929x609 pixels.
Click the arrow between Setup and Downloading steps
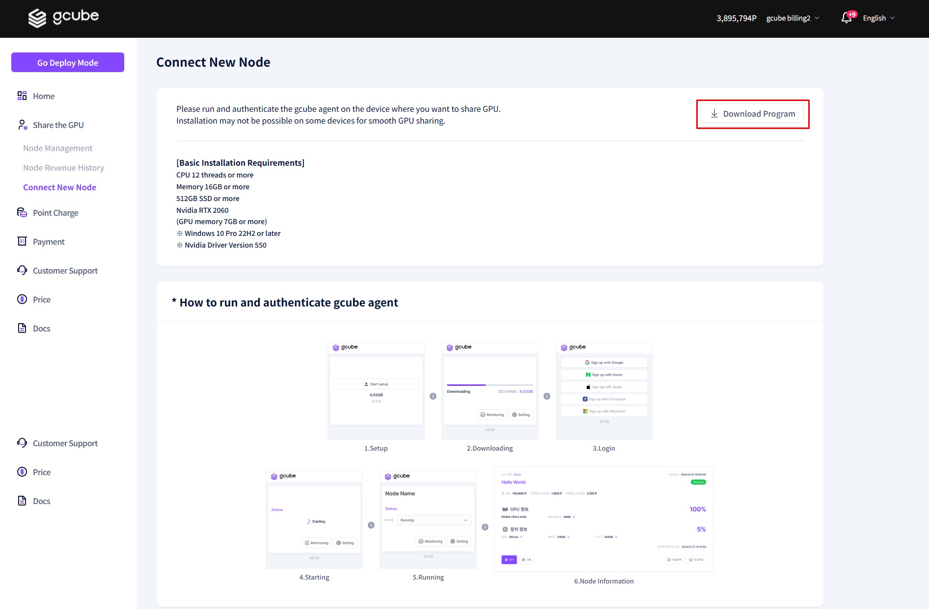[x=433, y=396]
